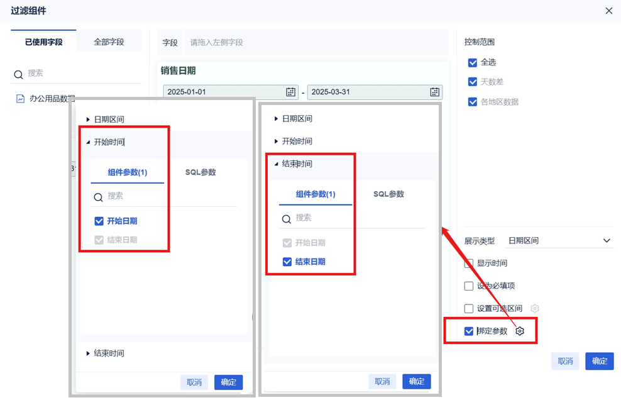
Task: Toggle the 显示时间 checkbox
Action: (x=468, y=263)
